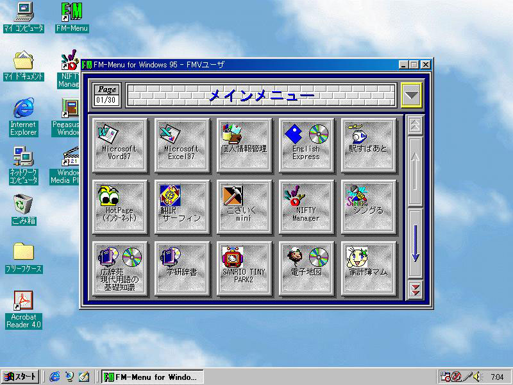
Task: Jump to last page red double-down arrow
Action: coord(415,289)
